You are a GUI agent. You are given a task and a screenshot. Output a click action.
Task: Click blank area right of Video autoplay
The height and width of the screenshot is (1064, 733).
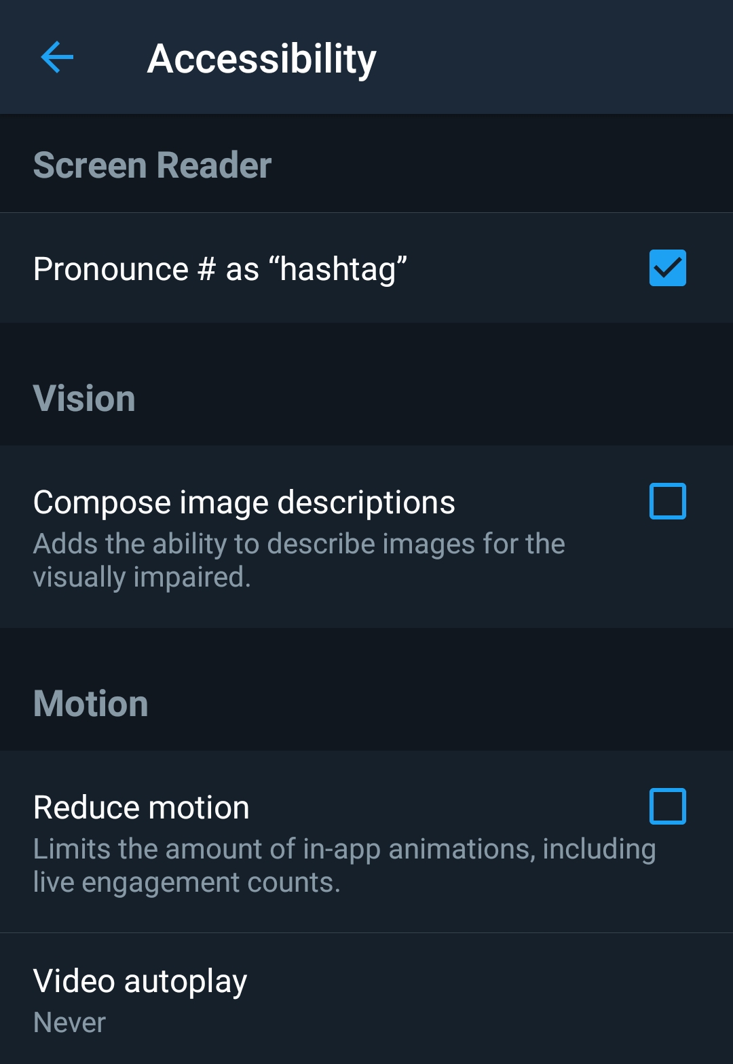coord(489,997)
